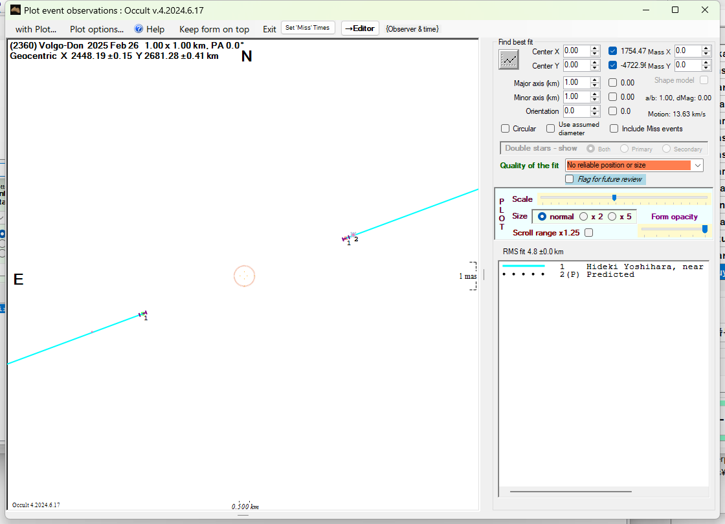Click the Scale slider handle
725x524 pixels.
[x=614, y=198]
